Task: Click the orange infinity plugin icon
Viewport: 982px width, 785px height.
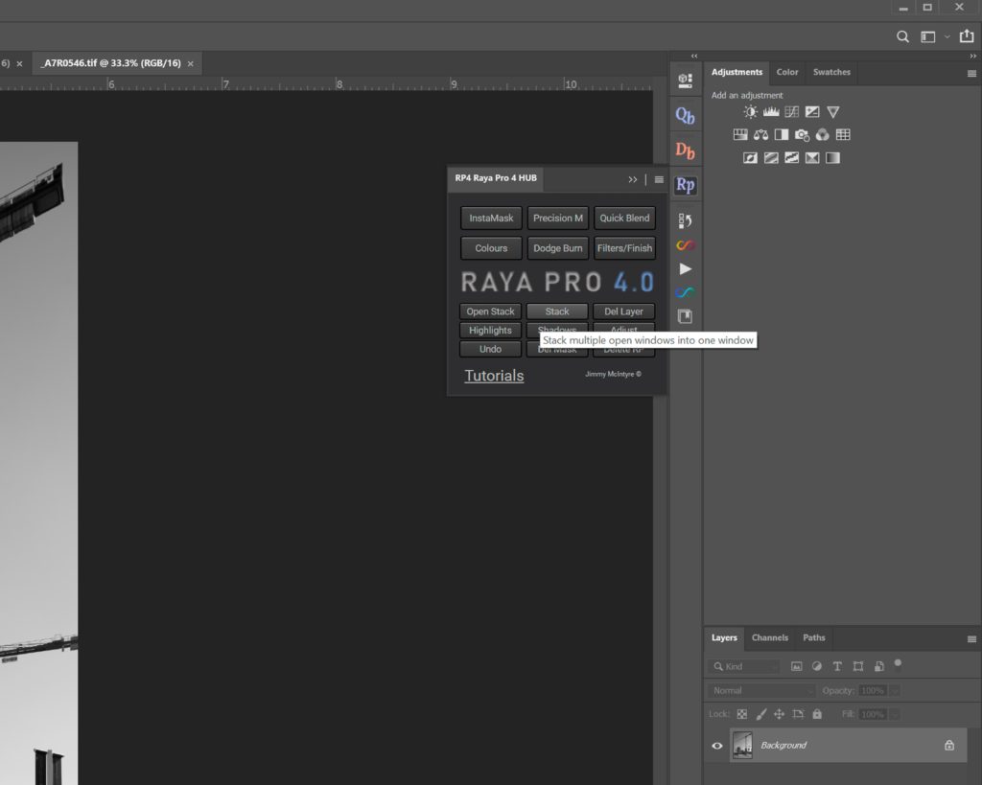Action: pyautogui.click(x=685, y=245)
